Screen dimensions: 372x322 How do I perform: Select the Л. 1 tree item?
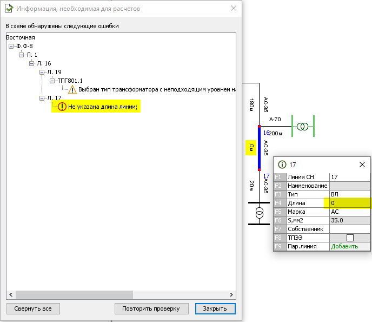pos(32,55)
